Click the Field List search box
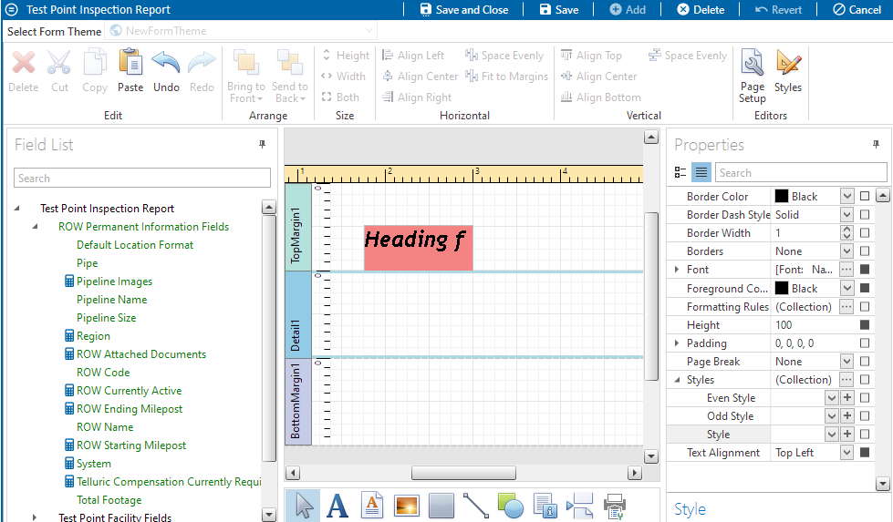 pos(142,179)
